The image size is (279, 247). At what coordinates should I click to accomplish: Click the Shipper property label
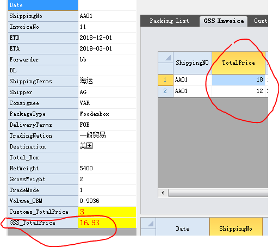(x=43, y=92)
